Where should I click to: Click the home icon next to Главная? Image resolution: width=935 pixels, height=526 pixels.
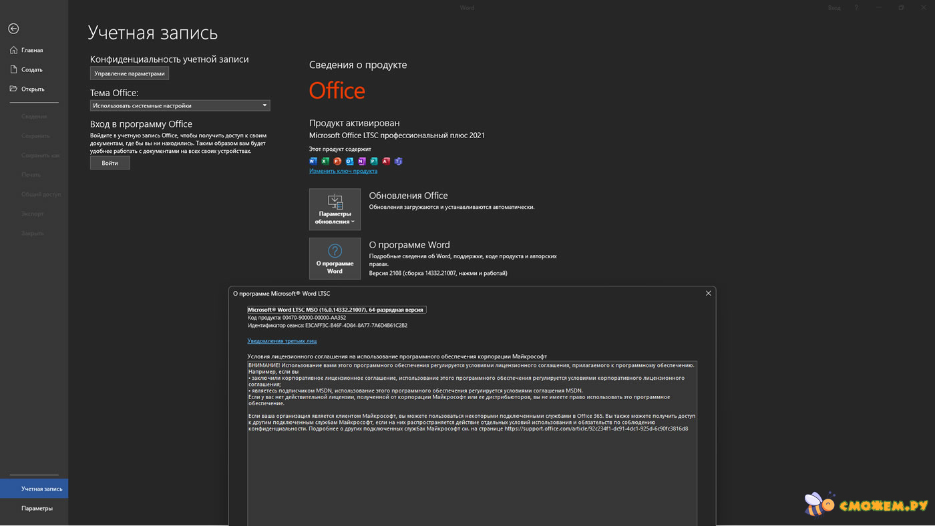click(x=13, y=50)
